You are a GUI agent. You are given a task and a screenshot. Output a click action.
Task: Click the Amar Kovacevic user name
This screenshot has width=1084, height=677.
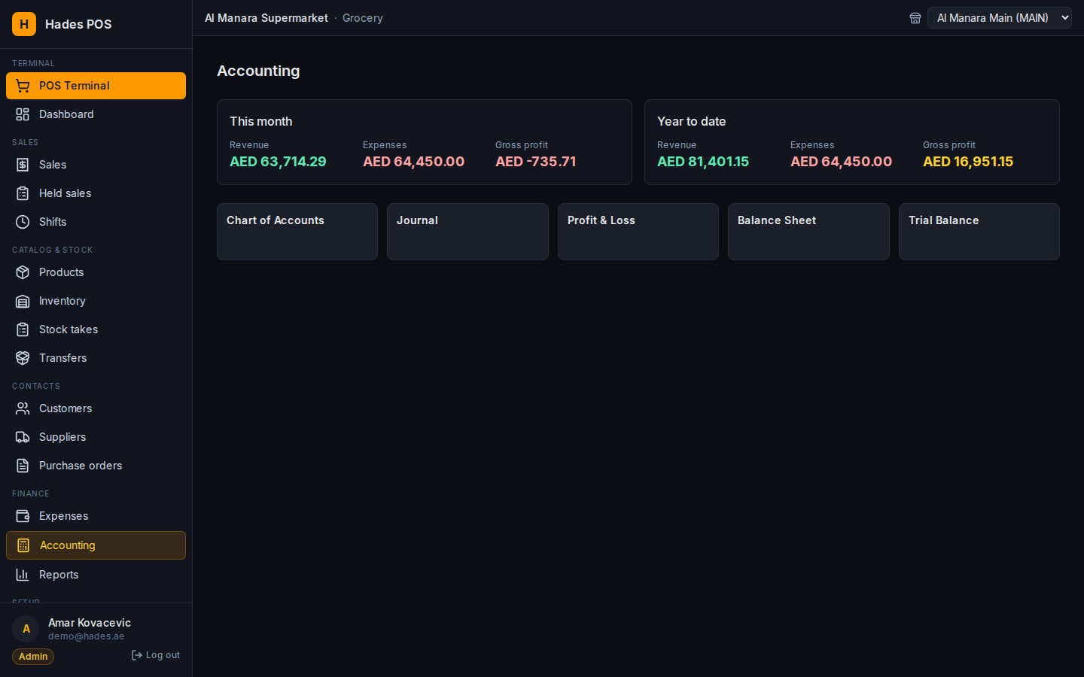click(90, 623)
